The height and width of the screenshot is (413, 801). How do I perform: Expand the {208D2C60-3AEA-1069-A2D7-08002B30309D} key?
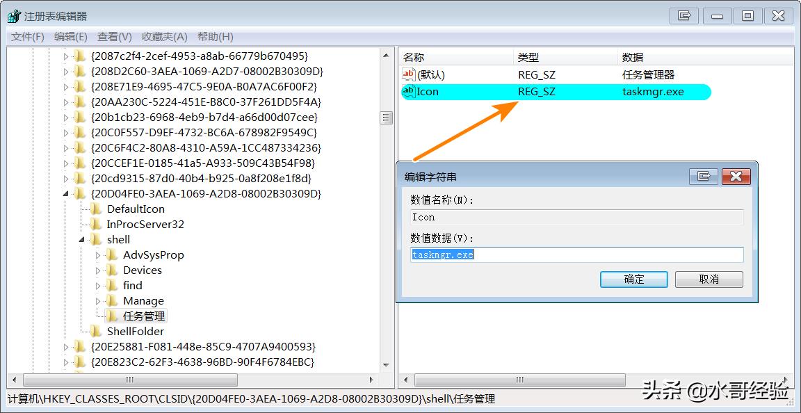(x=65, y=72)
